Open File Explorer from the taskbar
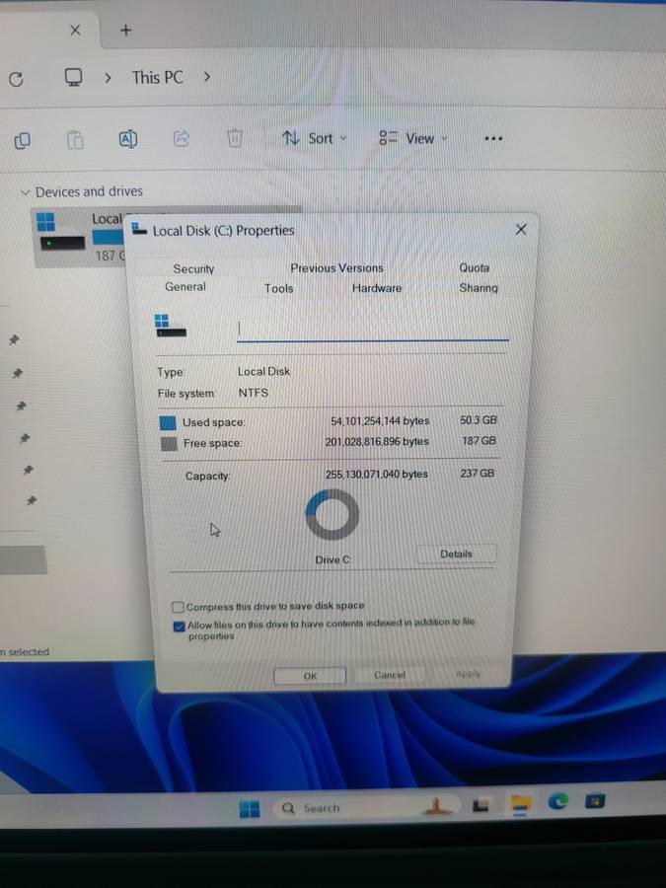 coord(520,803)
